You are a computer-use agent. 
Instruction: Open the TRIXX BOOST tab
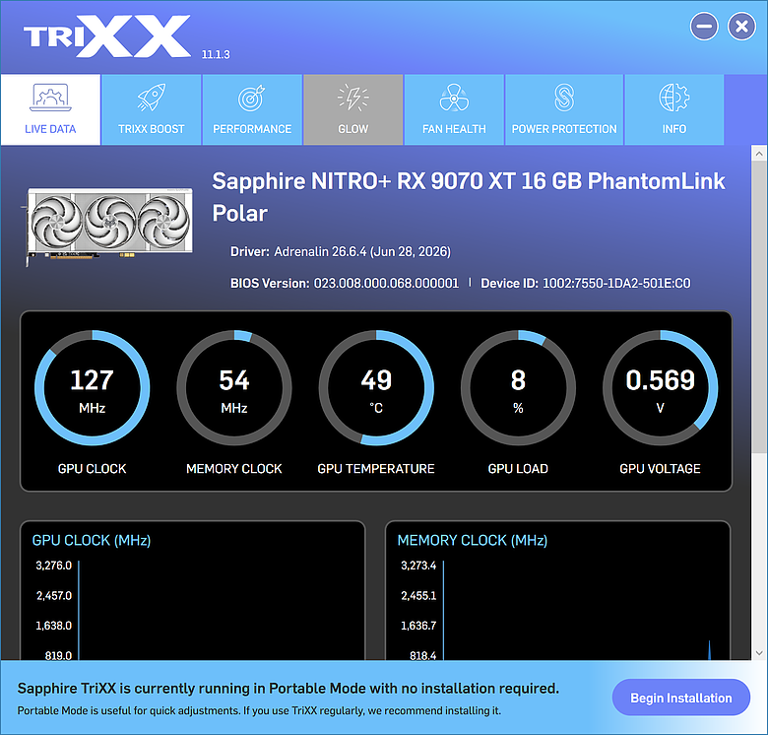click(x=151, y=109)
